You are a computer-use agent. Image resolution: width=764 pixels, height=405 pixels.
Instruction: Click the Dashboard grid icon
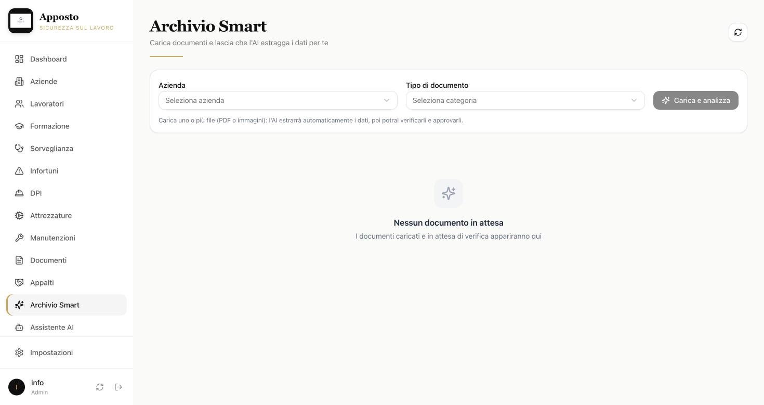tap(19, 59)
